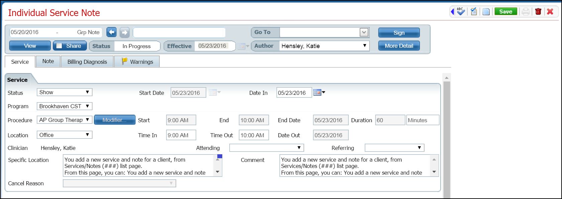Click the Time In input field
This screenshot has width=562, height=199.
181,135
